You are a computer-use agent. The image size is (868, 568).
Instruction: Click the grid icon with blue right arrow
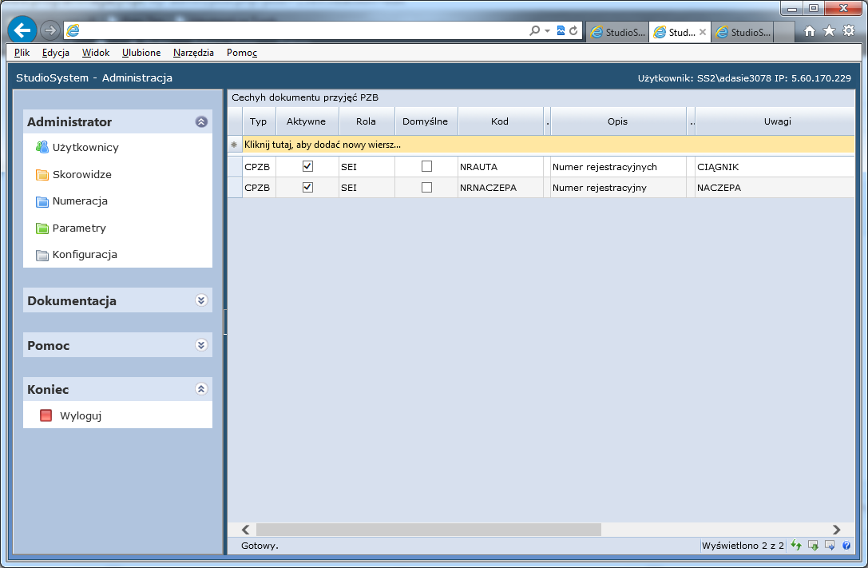(x=830, y=546)
